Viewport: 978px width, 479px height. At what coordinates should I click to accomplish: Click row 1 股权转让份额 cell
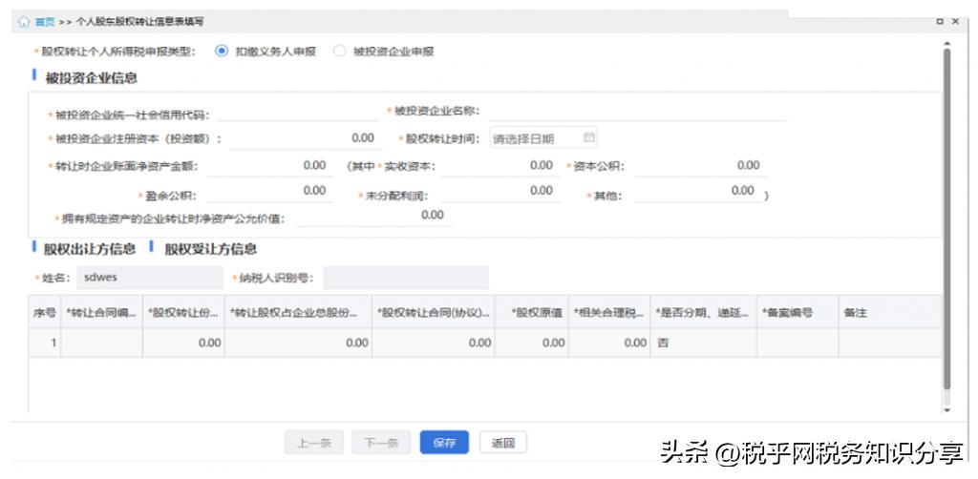coord(183,343)
